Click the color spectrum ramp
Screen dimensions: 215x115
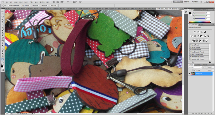[200, 22]
